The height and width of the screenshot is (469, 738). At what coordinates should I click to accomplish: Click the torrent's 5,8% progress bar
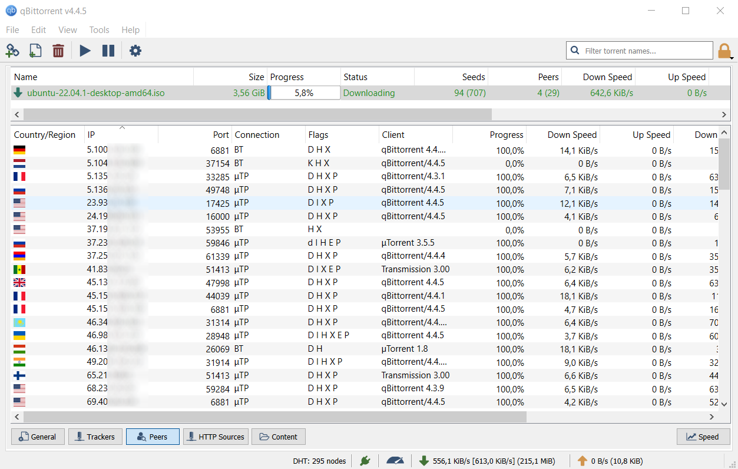pos(304,93)
